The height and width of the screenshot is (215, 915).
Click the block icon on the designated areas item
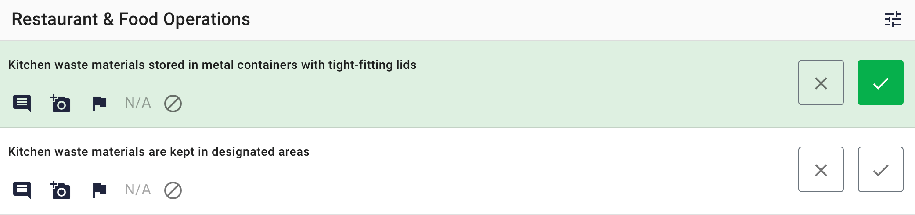(x=173, y=190)
